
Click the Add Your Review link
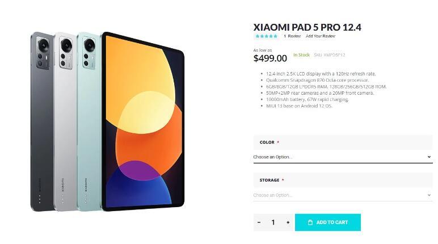click(x=321, y=36)
